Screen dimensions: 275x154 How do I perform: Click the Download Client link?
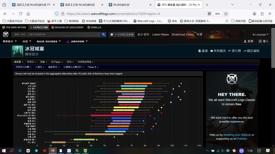(183, 34)
